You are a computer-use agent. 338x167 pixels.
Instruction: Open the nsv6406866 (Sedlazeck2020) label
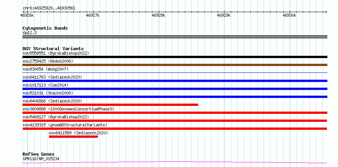click(x=52, y=101)
